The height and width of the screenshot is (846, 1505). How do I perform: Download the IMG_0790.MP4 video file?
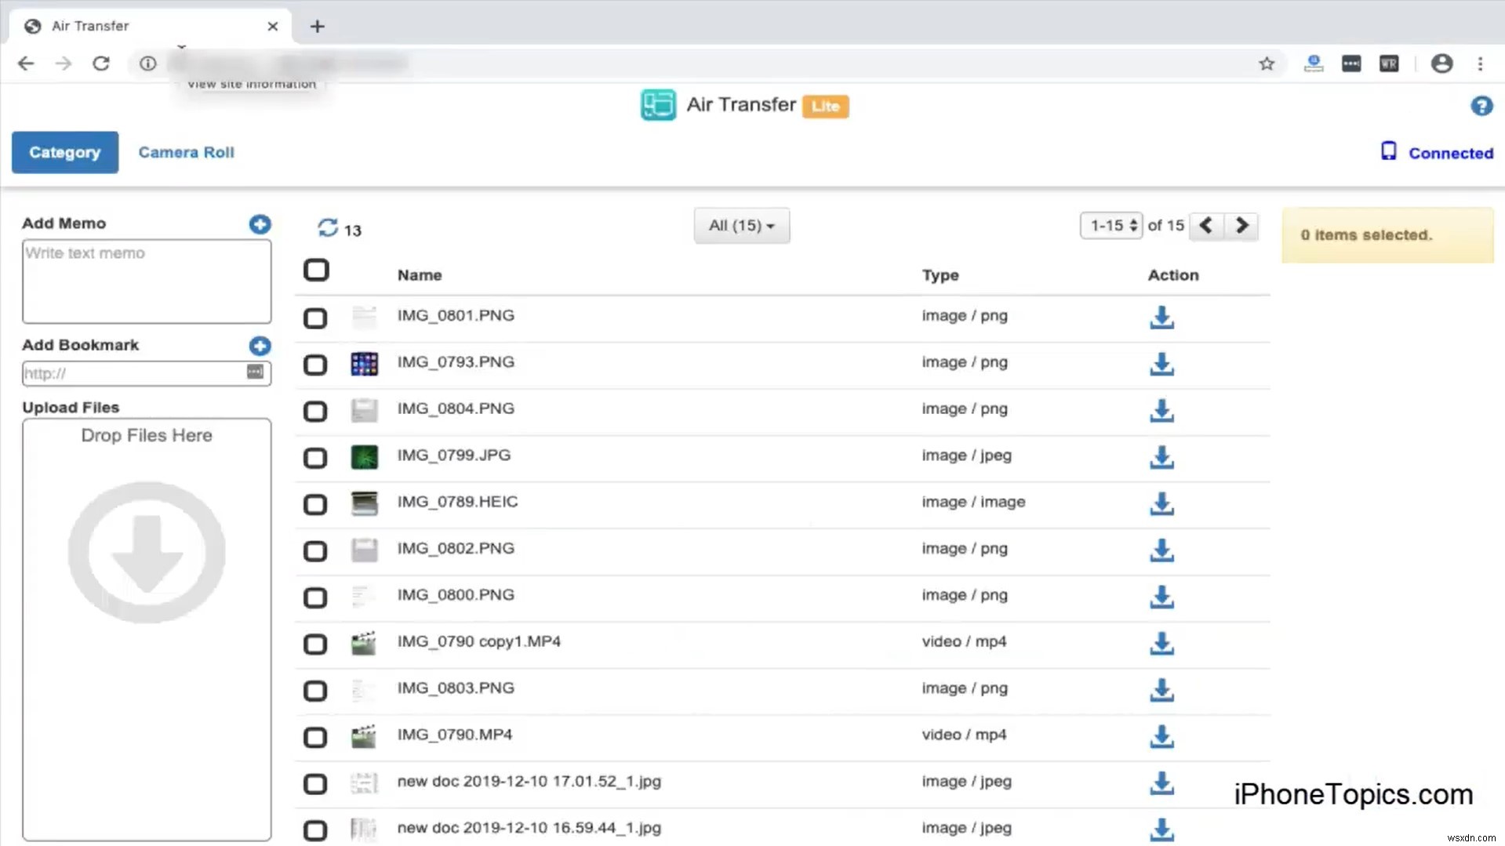click(1161, 738)
